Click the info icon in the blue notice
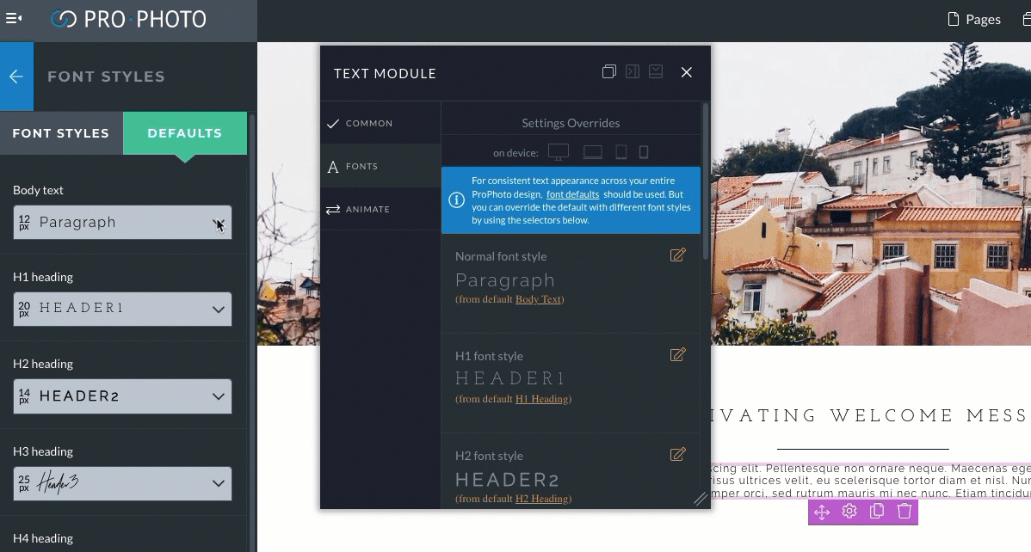1031x552 pixels. coord(456,199)
